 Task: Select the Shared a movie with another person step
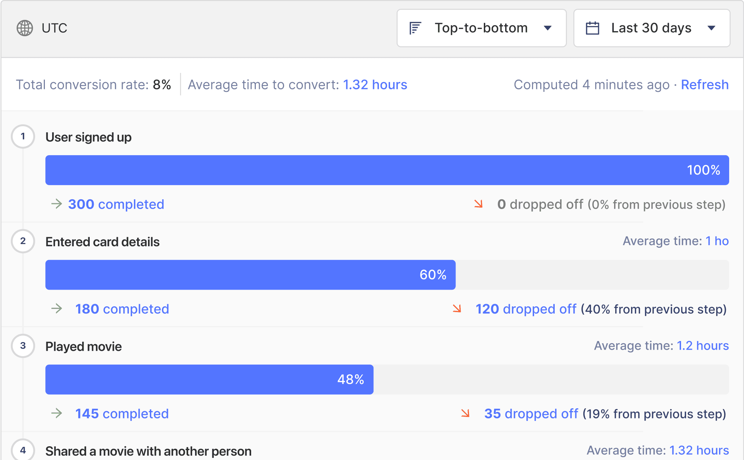click(x=148, y=451)
